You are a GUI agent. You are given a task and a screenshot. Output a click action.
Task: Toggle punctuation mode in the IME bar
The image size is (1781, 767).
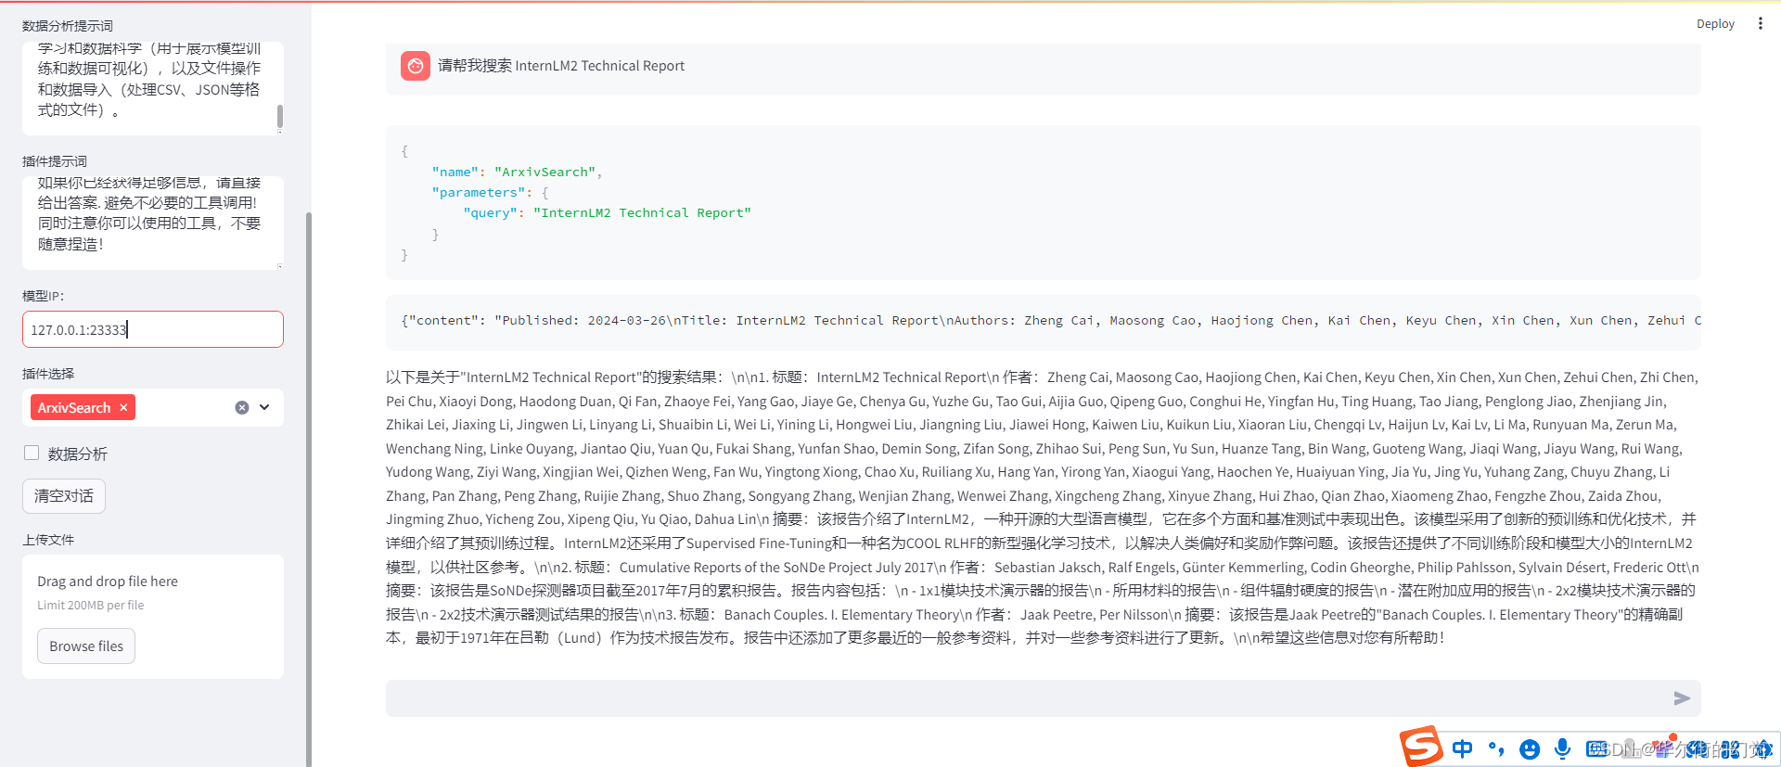(x=1495, y=748)
